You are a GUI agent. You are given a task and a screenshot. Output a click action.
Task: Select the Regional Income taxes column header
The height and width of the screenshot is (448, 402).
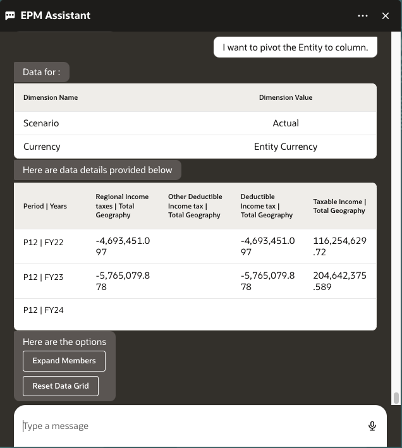122,206
